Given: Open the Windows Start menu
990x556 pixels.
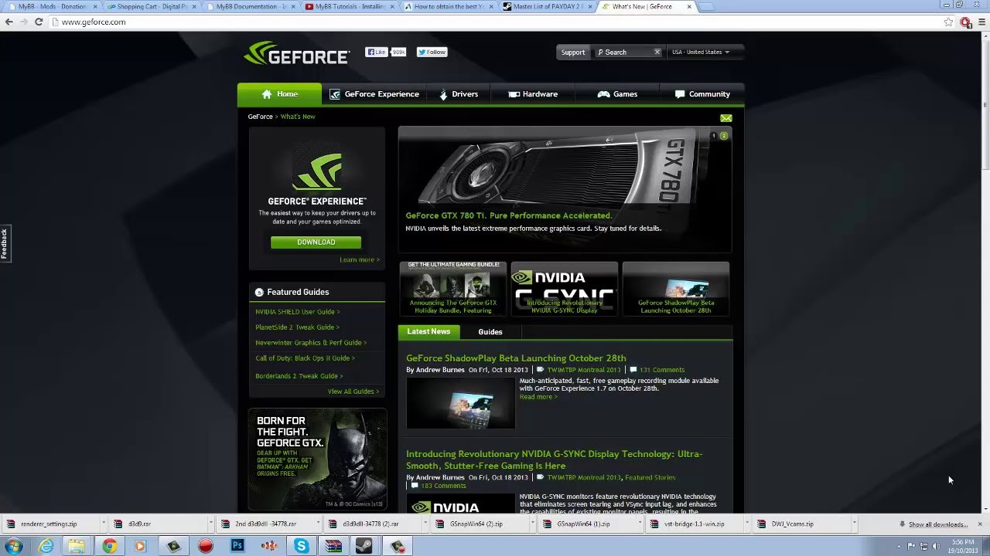Looking at the screenshot, I should click(15, 546).
